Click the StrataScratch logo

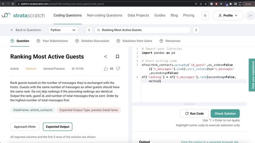point(23,15)
